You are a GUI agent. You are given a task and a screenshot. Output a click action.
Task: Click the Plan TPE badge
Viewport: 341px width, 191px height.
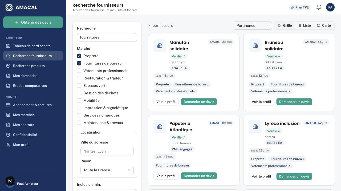click(300, 7)
